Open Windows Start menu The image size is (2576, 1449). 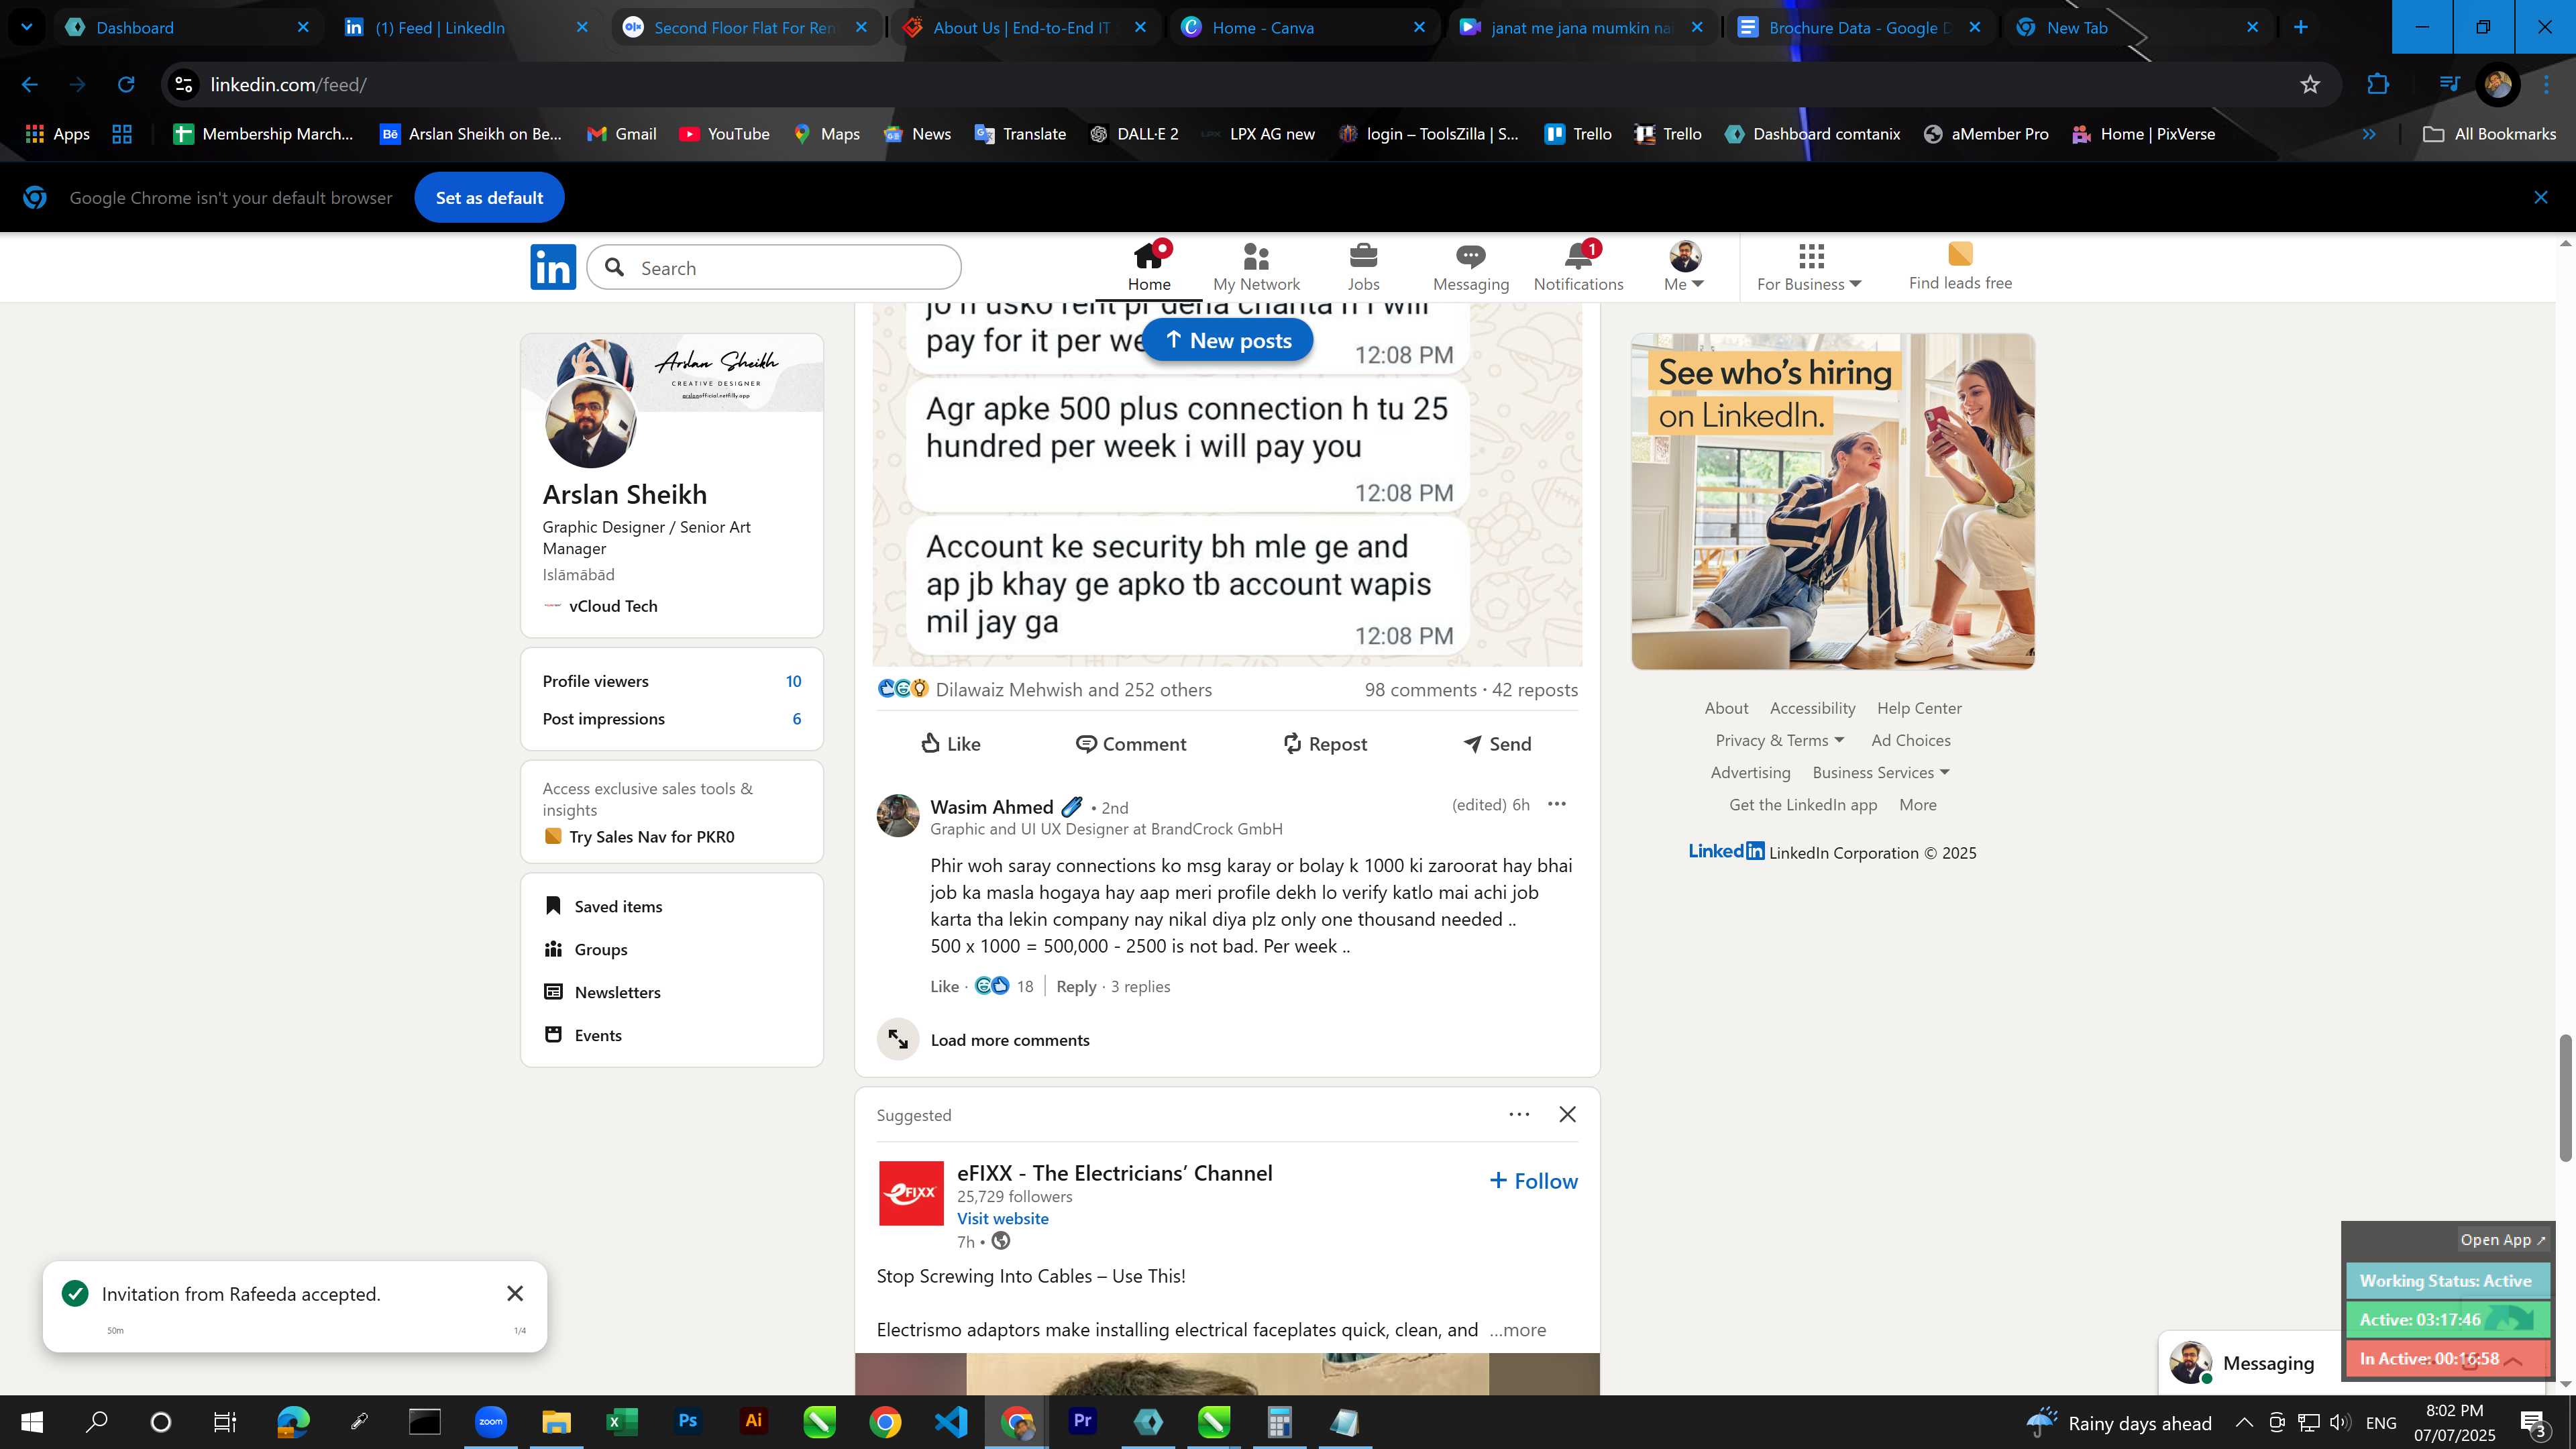point(31,1422)
